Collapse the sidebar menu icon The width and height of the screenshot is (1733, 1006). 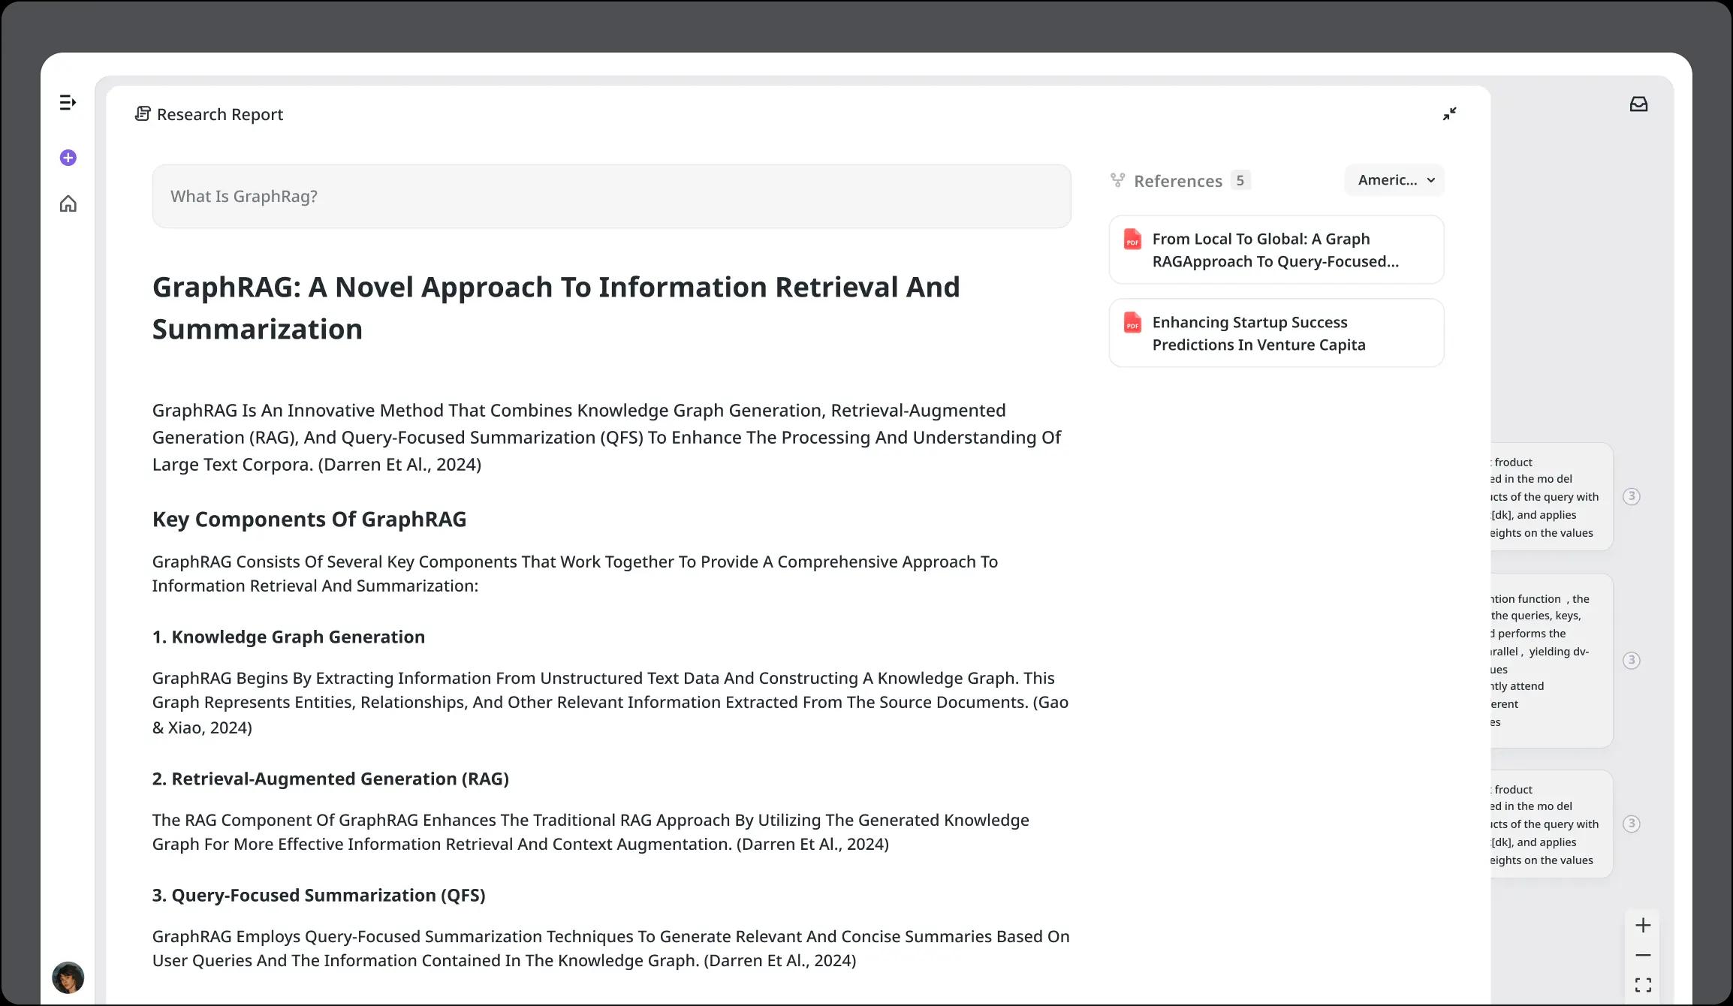68,103
